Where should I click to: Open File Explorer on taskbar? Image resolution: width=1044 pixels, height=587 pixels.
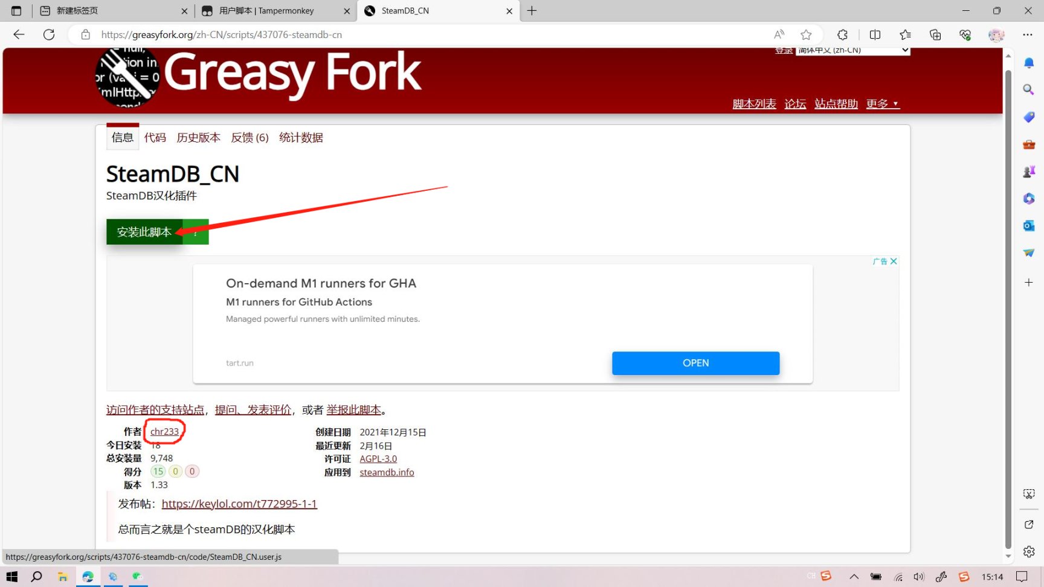(62, 577)
